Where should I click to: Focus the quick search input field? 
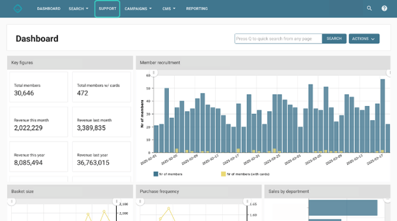(x=278, y=39)
